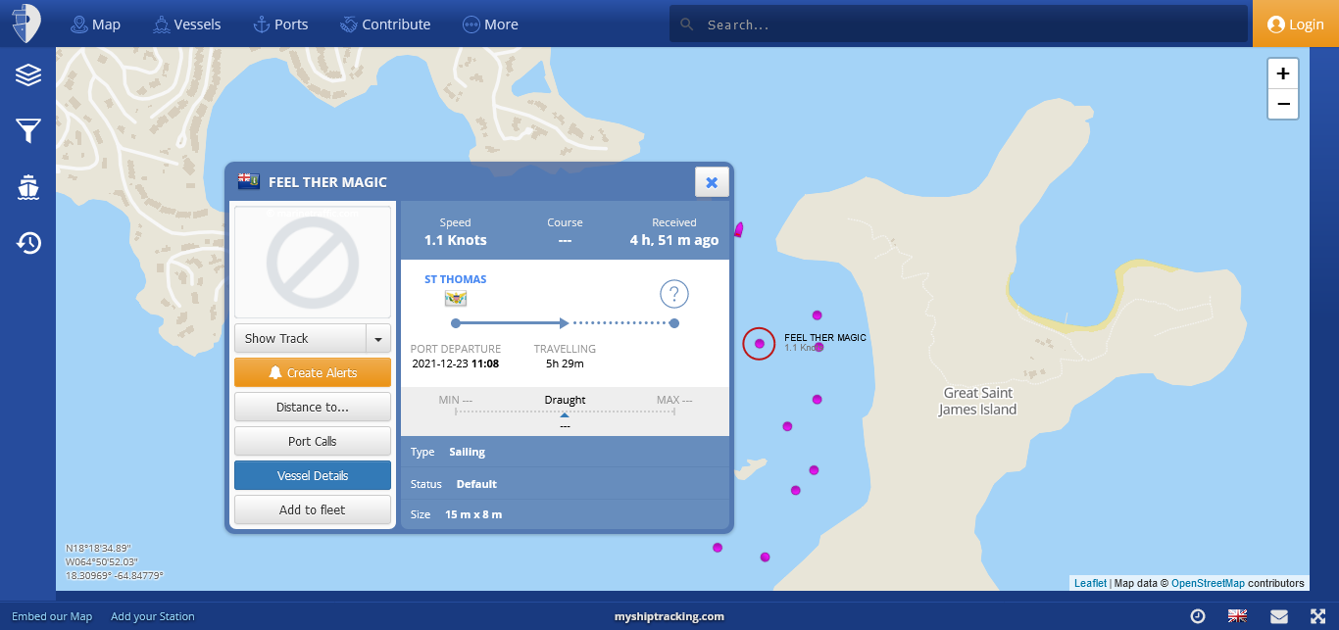Click Add to fleet
The width and height of the screenshot is (1339, 630).
point(313,509)
